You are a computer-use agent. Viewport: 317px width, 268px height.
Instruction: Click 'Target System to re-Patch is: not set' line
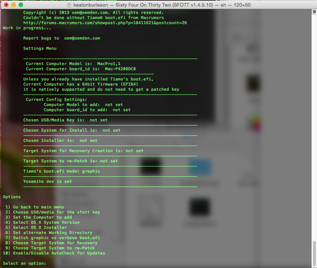[70, 161]
